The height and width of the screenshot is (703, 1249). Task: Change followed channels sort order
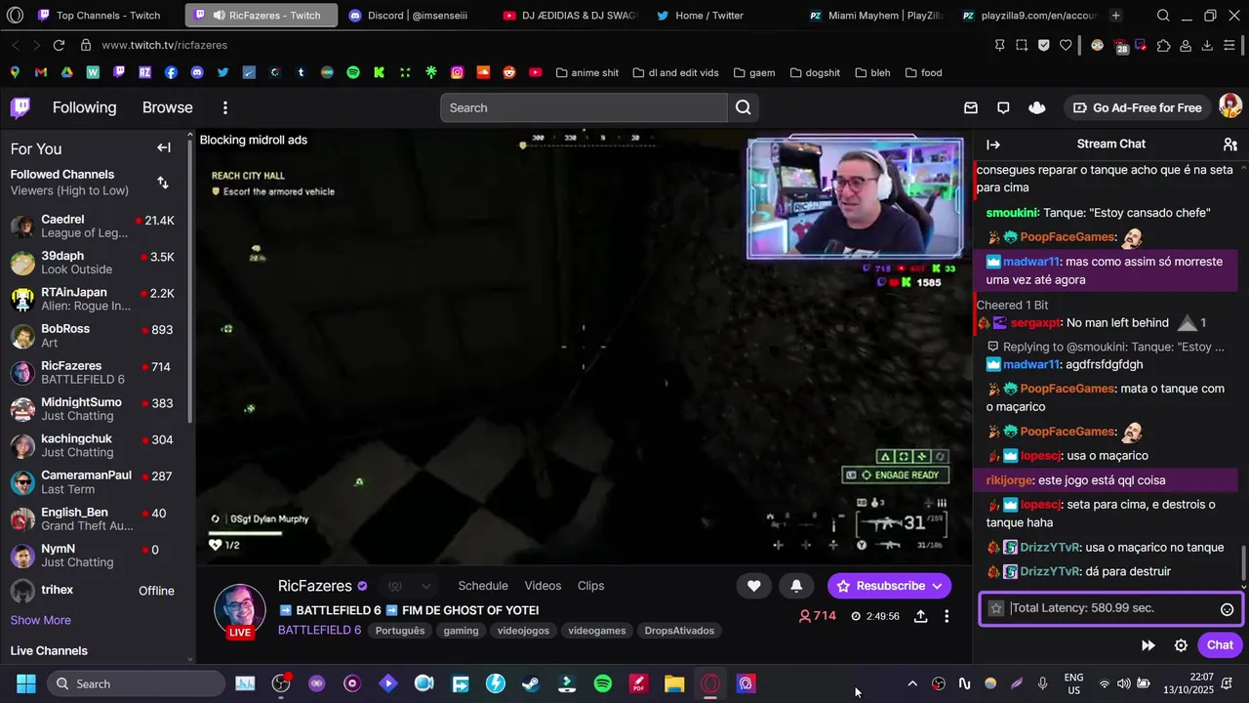pos(163,183)
